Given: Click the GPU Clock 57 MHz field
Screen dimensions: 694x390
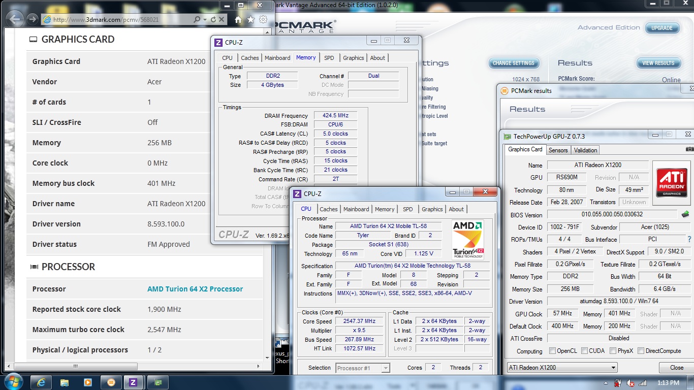Looking at the screenshot, I should [x=563, y=314].
